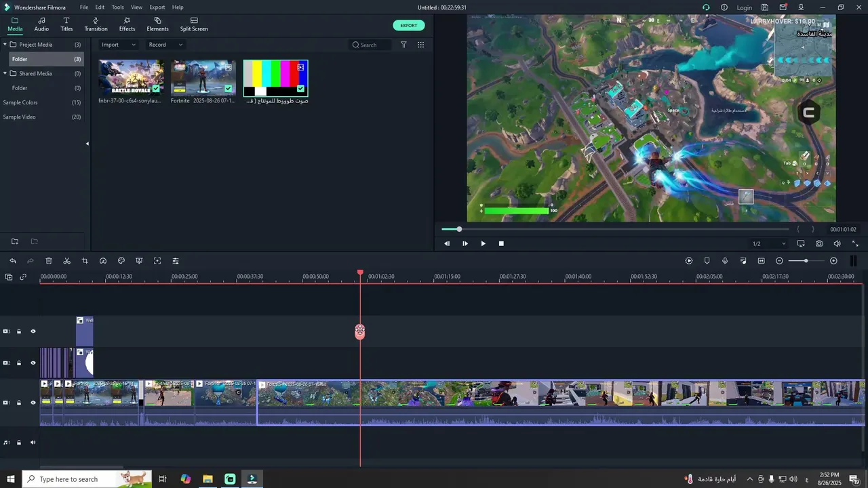Add a marker with the shield icon
868x488 pixels.
click(x=707, y=261)
